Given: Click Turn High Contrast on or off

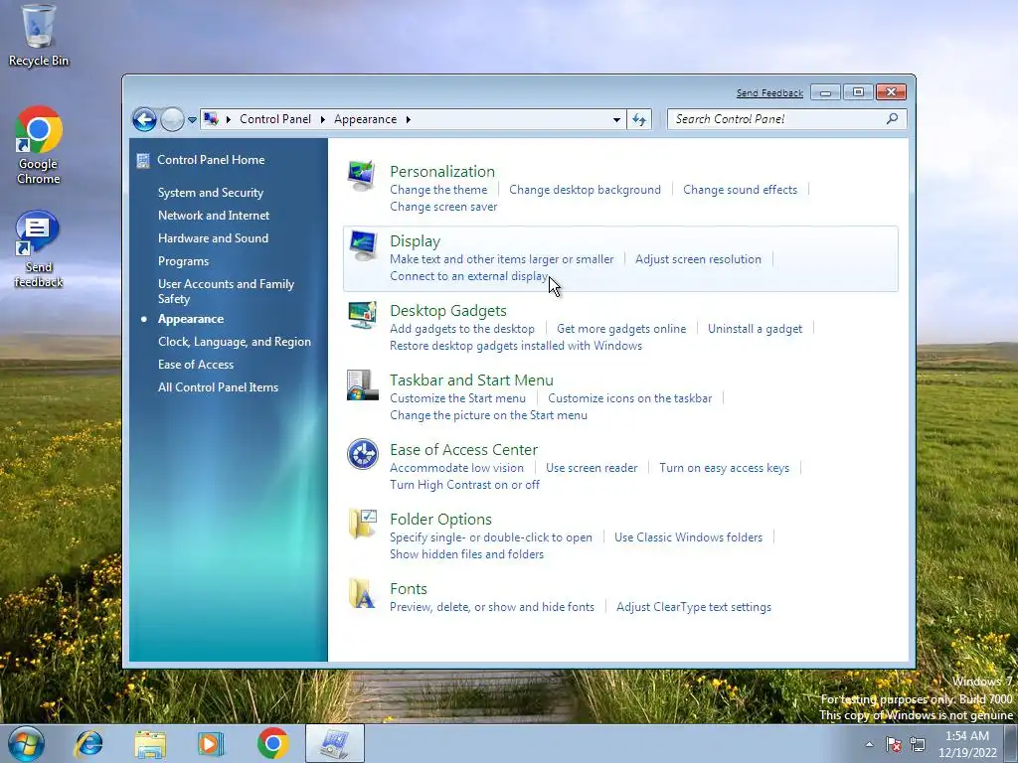Looking at the screenshot, I should point(464,485).
